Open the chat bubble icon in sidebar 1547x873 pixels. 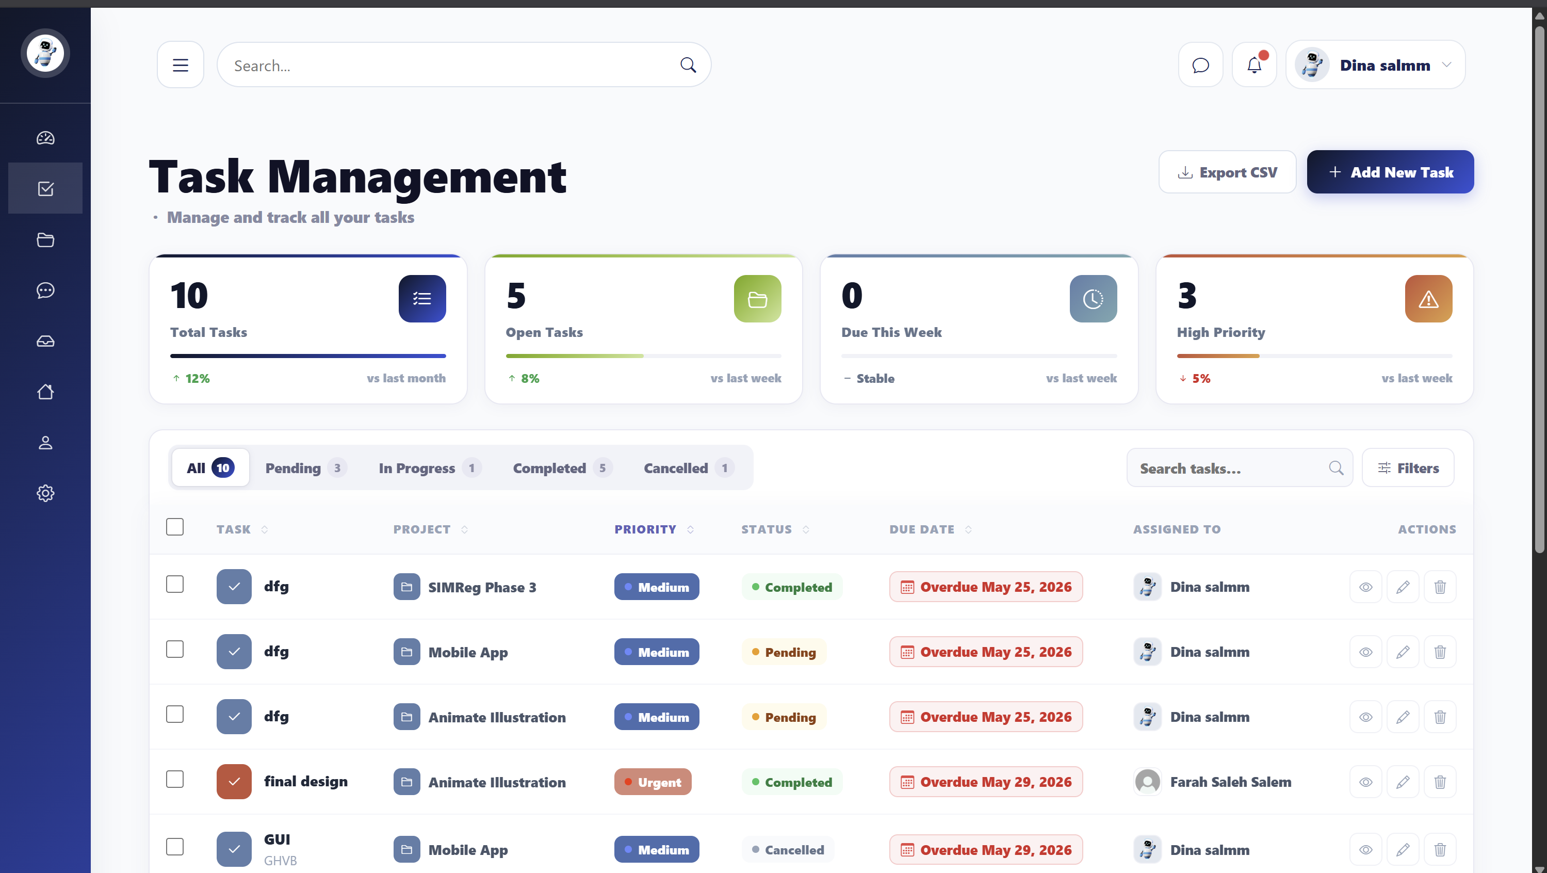[x=45, y=290]
